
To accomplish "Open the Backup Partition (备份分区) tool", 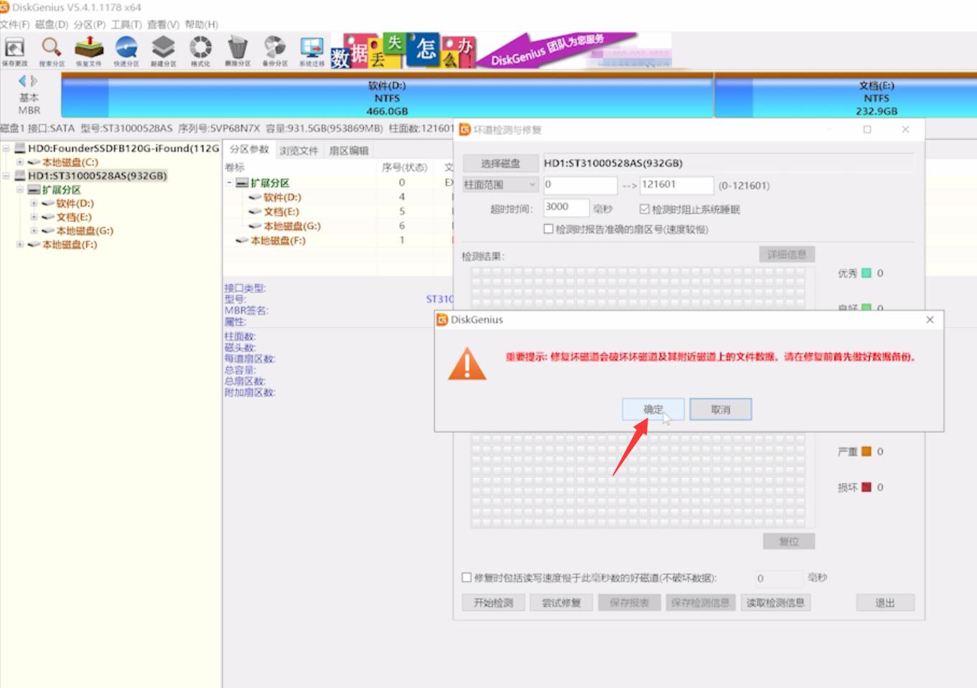I will point(275,52).
